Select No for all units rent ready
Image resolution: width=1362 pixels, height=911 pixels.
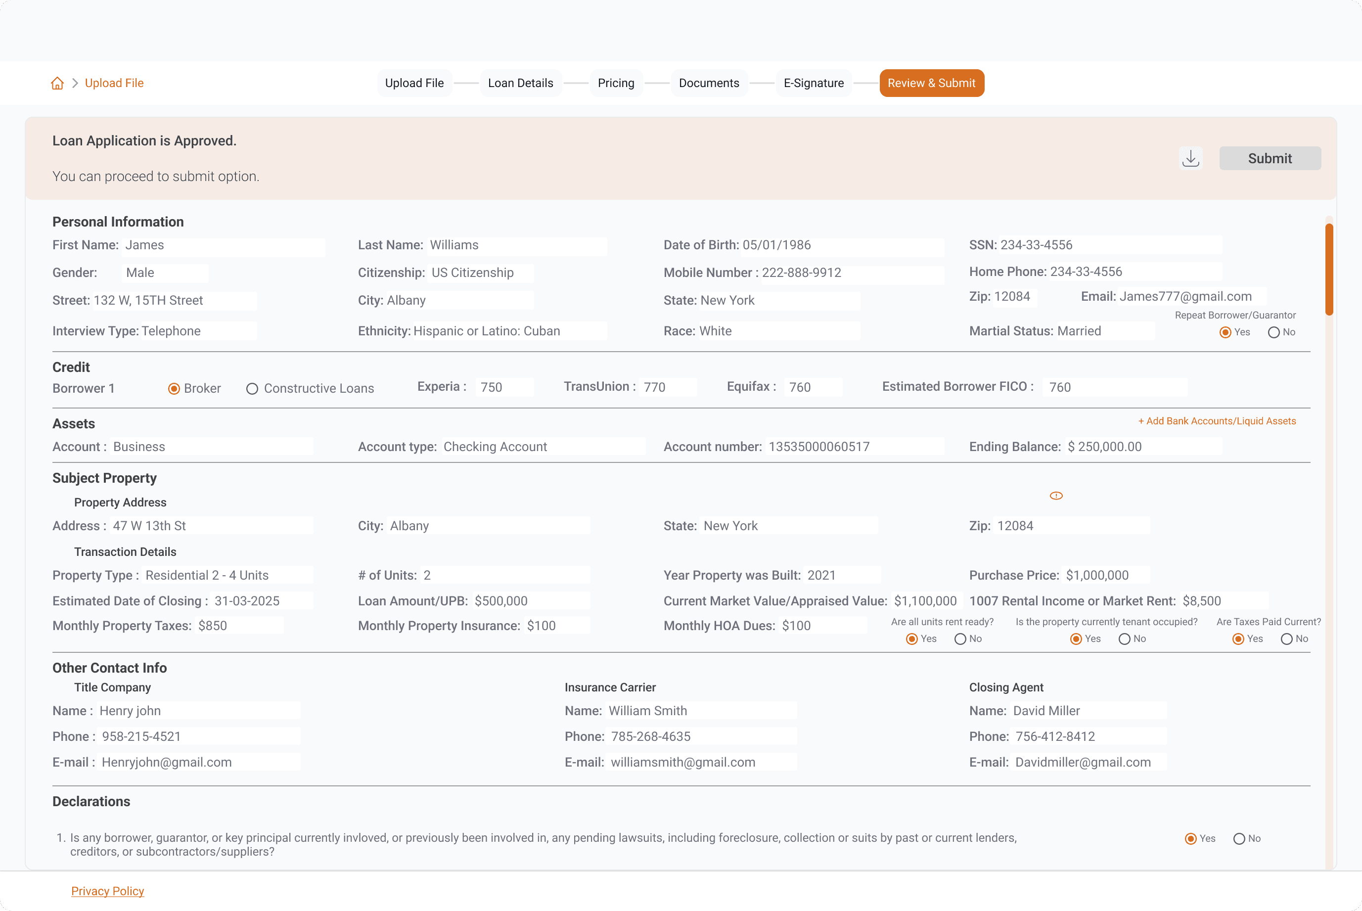tap(959, 639)
